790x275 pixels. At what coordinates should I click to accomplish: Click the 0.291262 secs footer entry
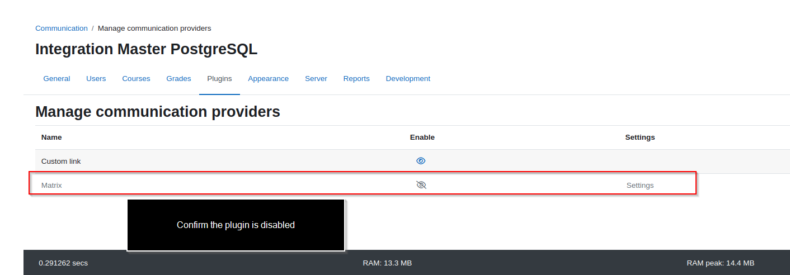63,263
